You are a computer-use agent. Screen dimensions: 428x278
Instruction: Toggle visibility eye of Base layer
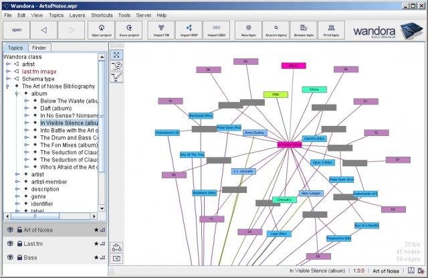click(x=10, y=257)
